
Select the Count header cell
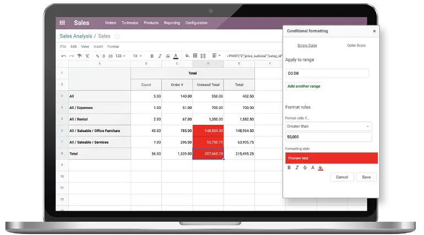point(146,85)
